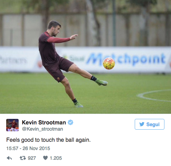Click the blue verified badge
The image size is (171, 166).
pyautogui.click(x=70, y=122)
